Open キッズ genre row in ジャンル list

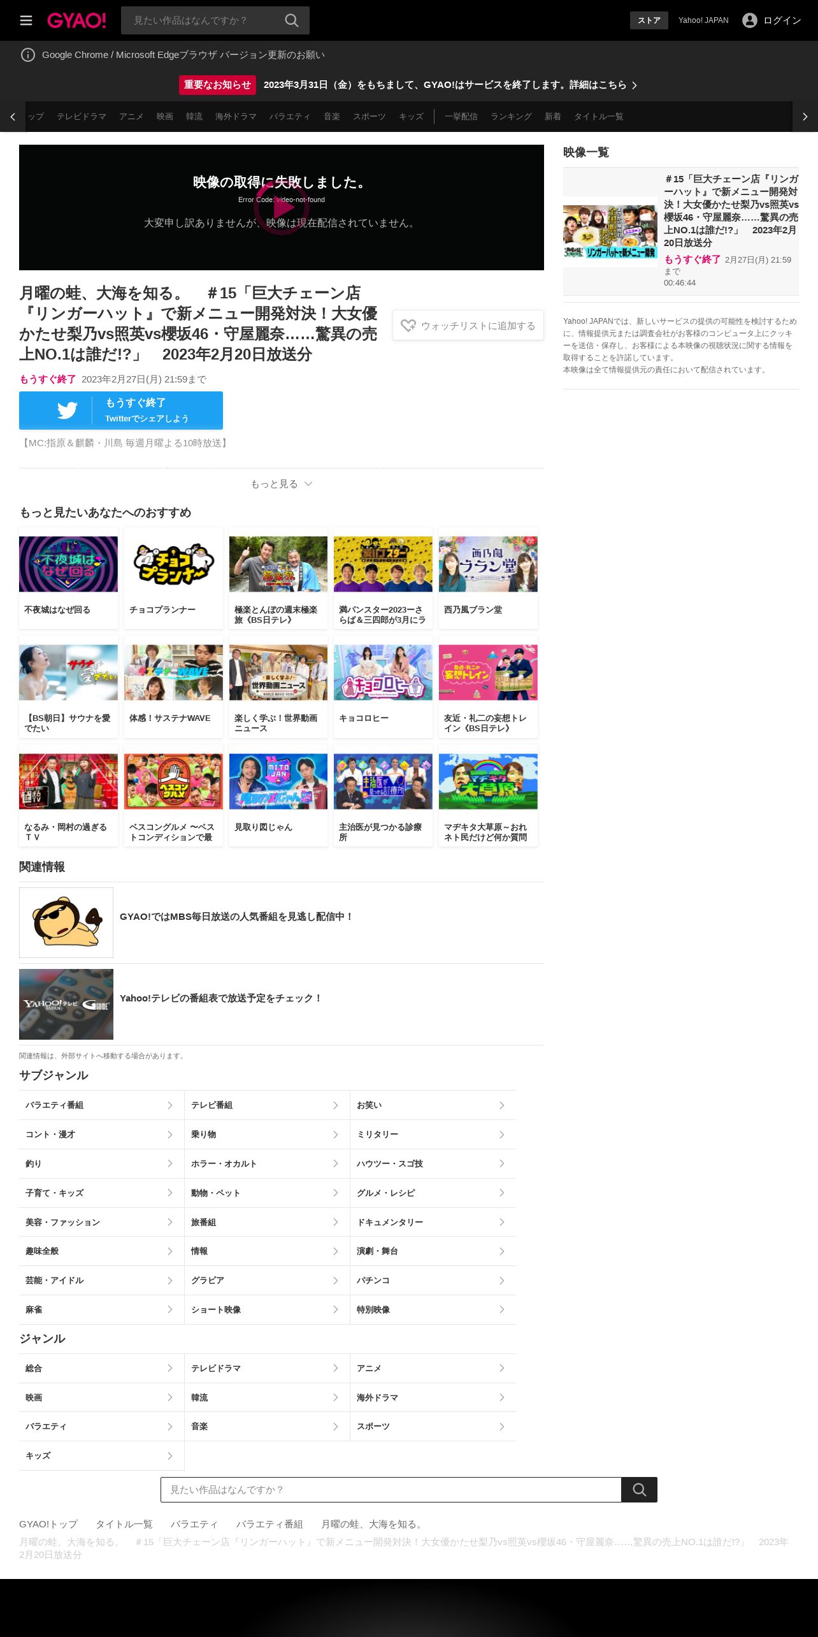tap(101, 1456)
